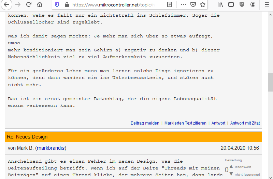This screenshot has width=273, height=179.
Task: Reply using the Antwort link
Action: 218,123
